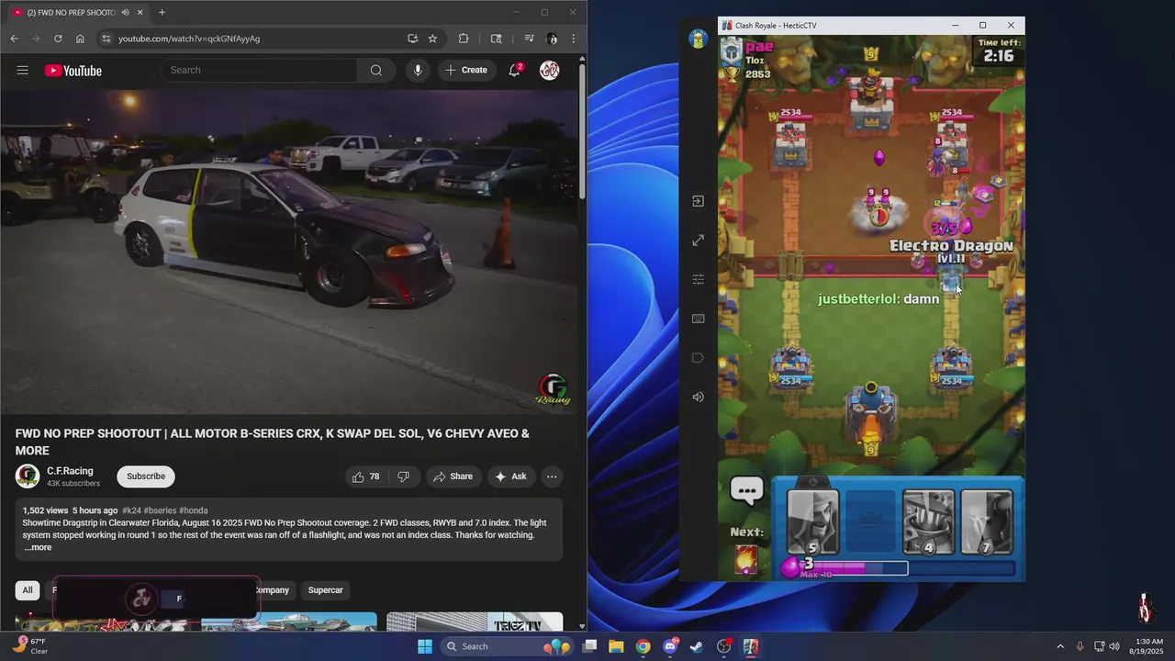Image resolution: width=1175 pixels, height=661 pixels.
Task: Open YouTube account avatar menu
Action: click(x=550, y=70)
